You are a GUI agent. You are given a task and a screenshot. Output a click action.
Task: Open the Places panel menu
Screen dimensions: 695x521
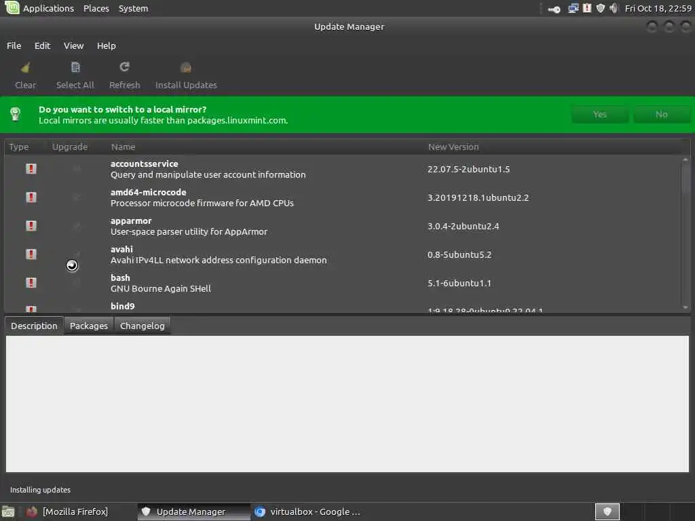96,8
